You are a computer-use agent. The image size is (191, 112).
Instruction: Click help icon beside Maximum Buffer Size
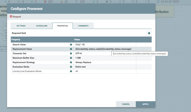[x=71, y=58]
